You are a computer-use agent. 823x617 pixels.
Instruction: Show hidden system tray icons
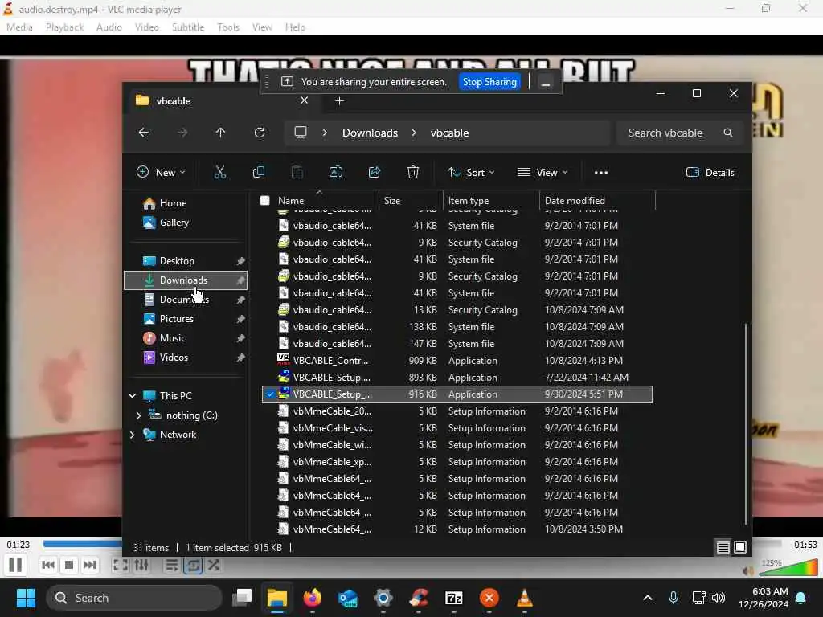tap(648, 598)
